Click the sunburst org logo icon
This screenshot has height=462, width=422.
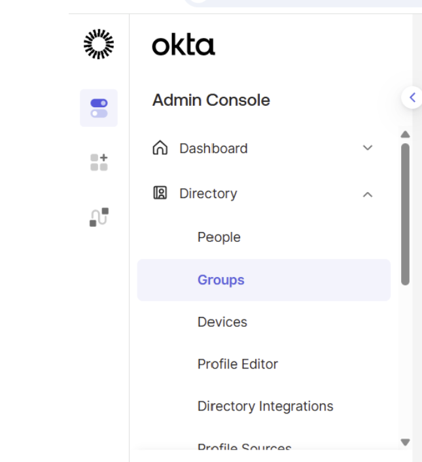pos(99,44)
